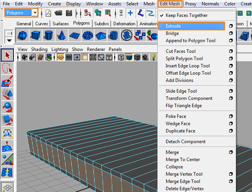Open Extrude options box
Screen dimensions: 252x192
231,26
